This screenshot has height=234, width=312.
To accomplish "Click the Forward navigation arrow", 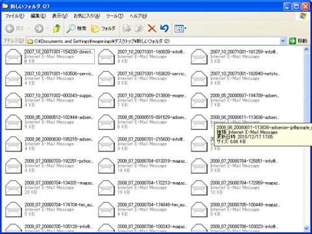I will tap(39, 29).
